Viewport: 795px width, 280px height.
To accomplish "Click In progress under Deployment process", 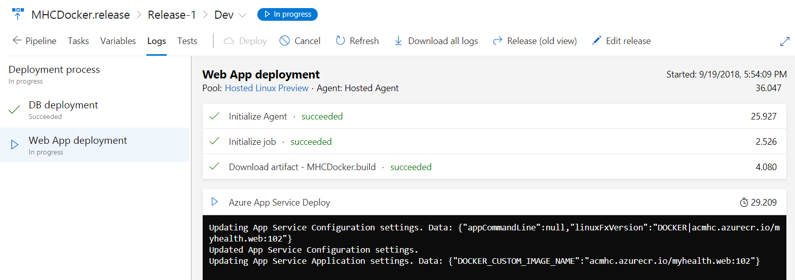I will coord(26,82).
